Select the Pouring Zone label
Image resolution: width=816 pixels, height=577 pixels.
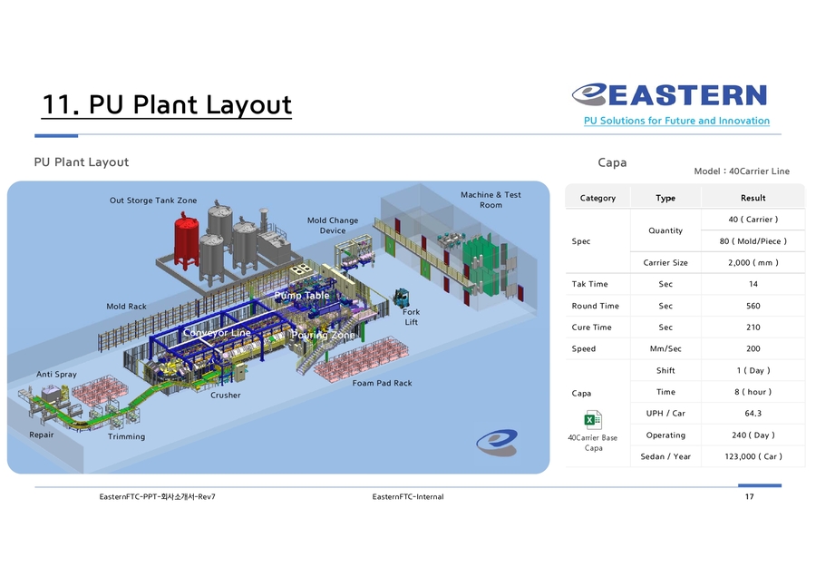click(x=323, y=335)
